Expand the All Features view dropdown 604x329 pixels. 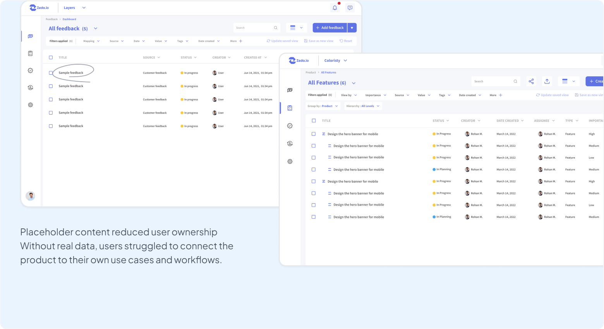pyautogui.click(x=353, y=83)
